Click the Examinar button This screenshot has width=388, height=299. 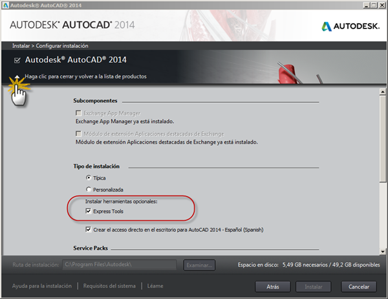(x=199, y=265)
